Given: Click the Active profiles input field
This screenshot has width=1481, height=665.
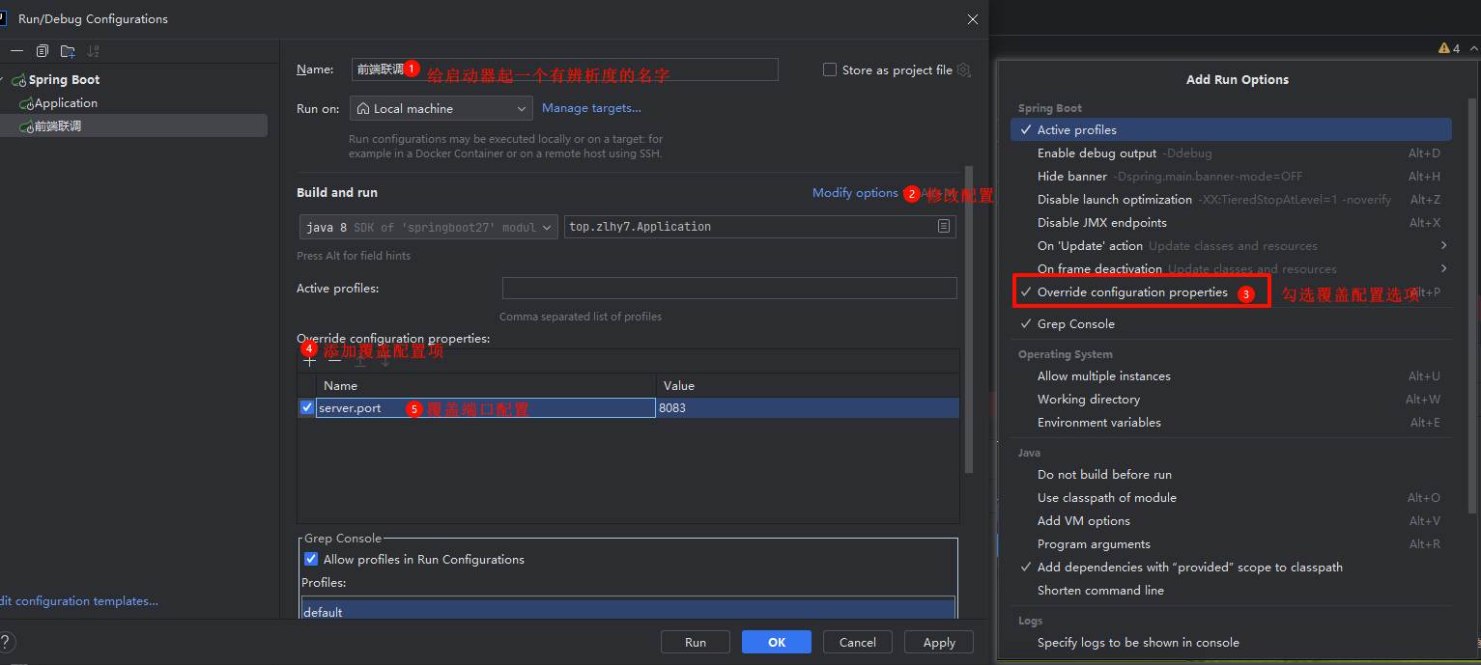Looking at the screenshot, I should click(729, 289).
